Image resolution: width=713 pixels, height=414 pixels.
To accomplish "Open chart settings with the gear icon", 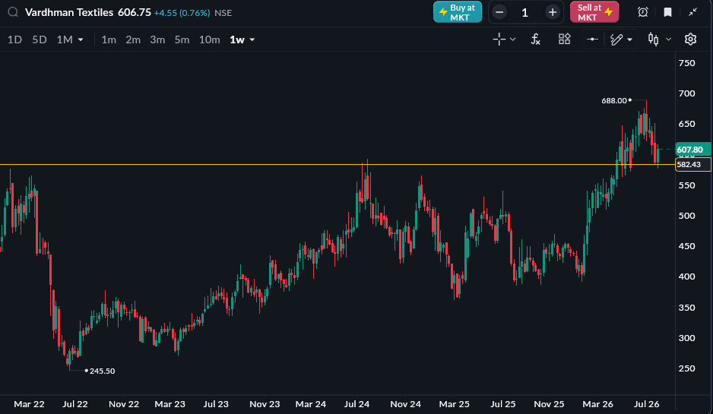I will coord(690,40).
